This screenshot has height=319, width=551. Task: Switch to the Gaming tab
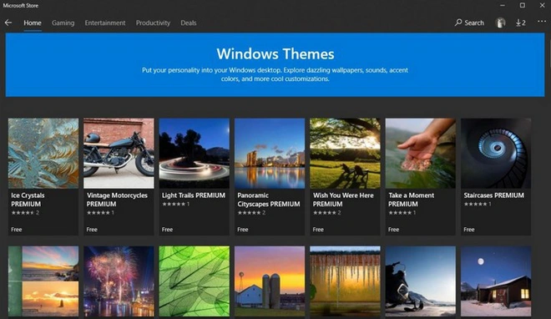(x=63, y=23)
